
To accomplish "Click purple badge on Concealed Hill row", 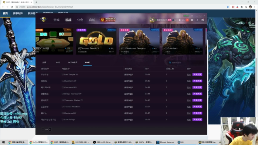I will 197,87.
